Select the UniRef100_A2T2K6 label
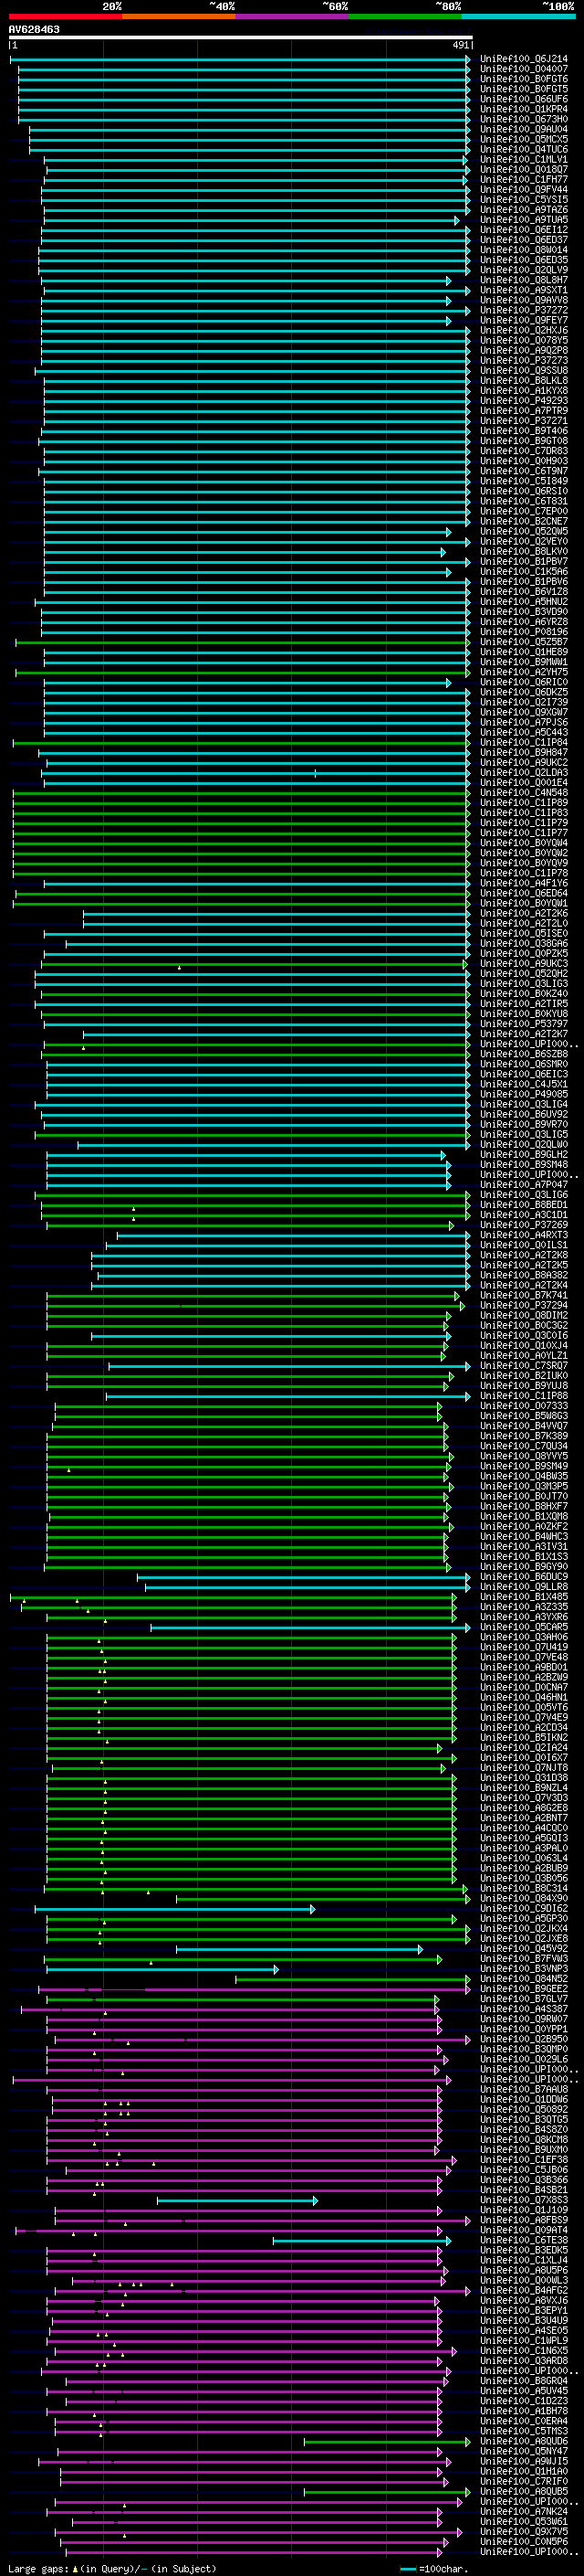This screenshot has width=584, height=2576. click(x=524, y=913)
